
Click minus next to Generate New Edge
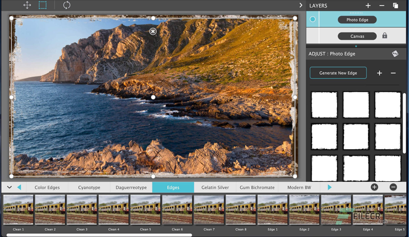coord(393,73)
